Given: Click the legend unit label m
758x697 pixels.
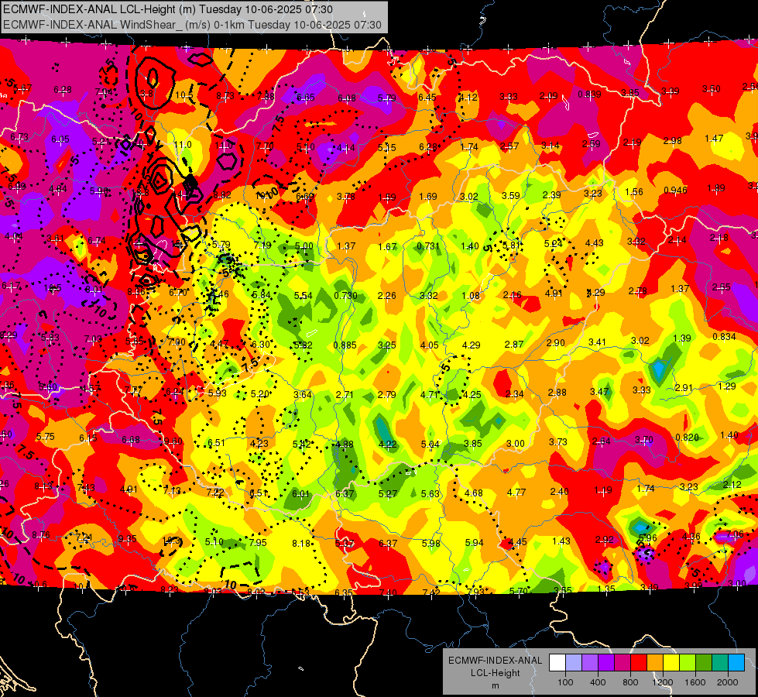Looking at the screenshot, I should (x=495, y=685).
